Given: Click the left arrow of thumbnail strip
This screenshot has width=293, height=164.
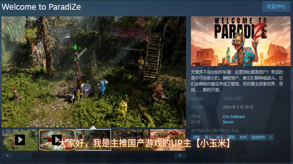Looking at the screenshot, I should tap(7, 155).
